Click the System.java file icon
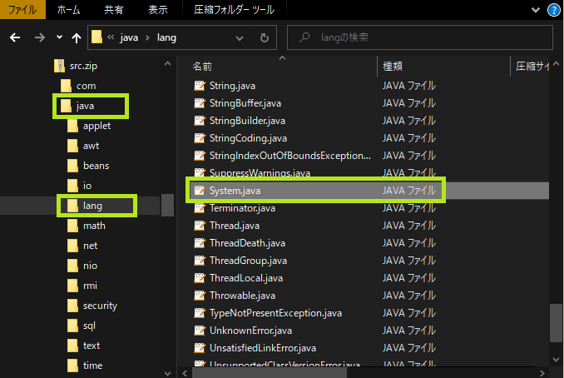564x378 pixels. point(200,191)
